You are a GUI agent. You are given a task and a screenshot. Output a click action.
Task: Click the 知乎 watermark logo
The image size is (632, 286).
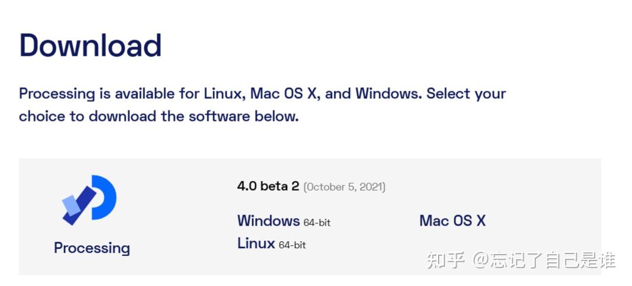pyautogui.click(x=446, y=260)
